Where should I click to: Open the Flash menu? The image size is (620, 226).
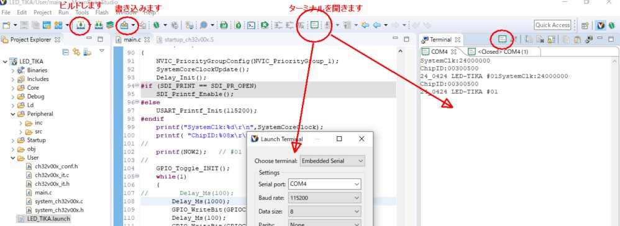(x=102, y=12)
